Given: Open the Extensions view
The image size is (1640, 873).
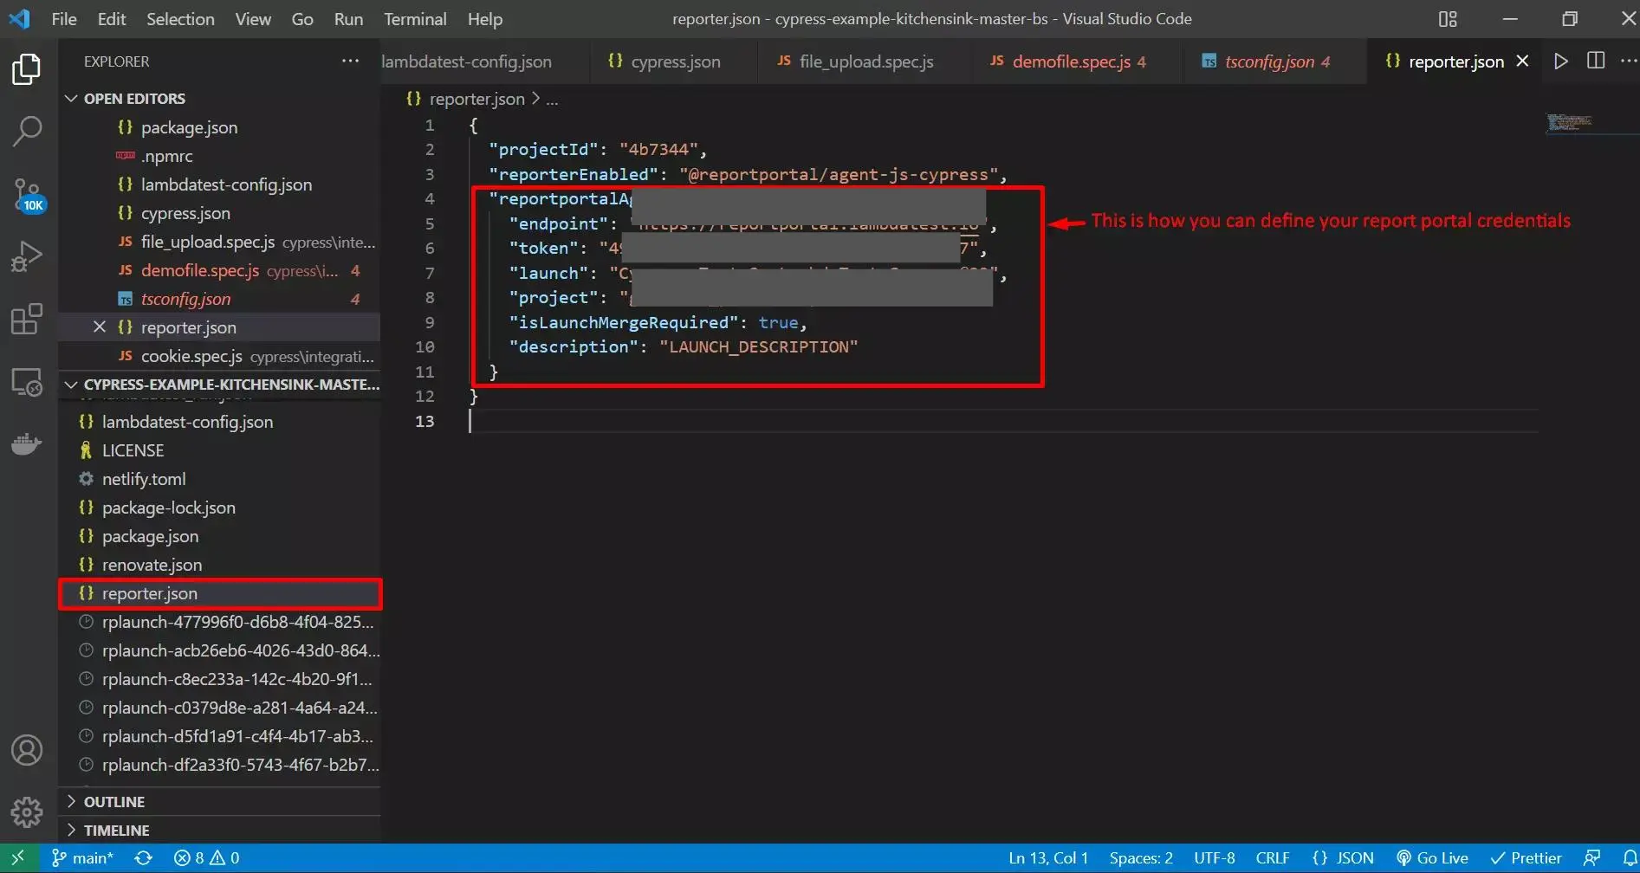Looking at the screenshot, I should (x=27, y=319).
